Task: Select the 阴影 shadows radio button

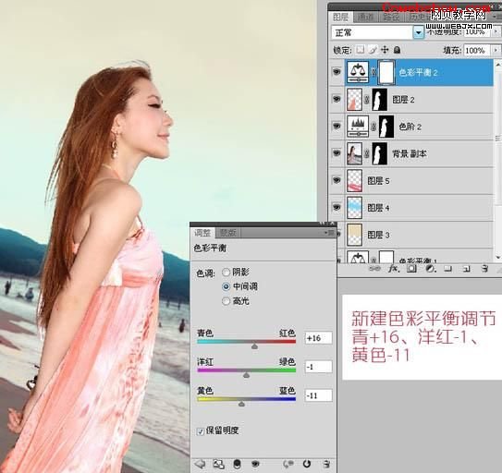Action: pos(226,272)
